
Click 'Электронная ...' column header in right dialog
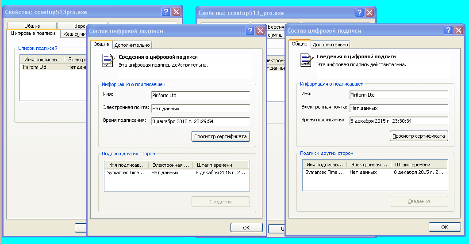[369, 164]
